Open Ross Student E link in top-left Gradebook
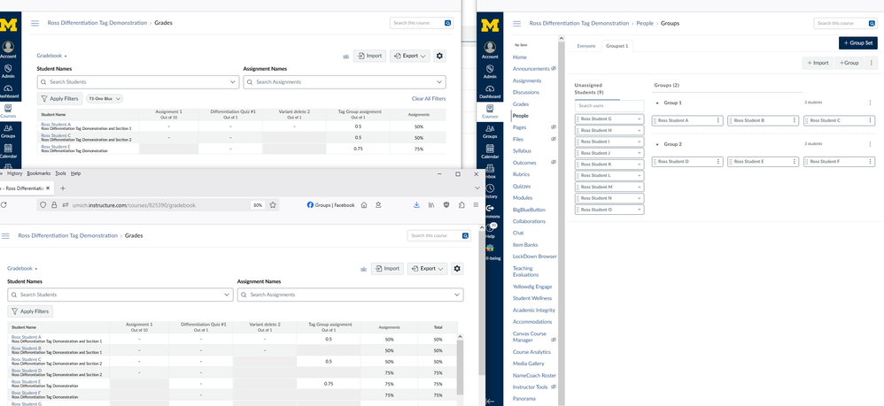 click(56, 147)
